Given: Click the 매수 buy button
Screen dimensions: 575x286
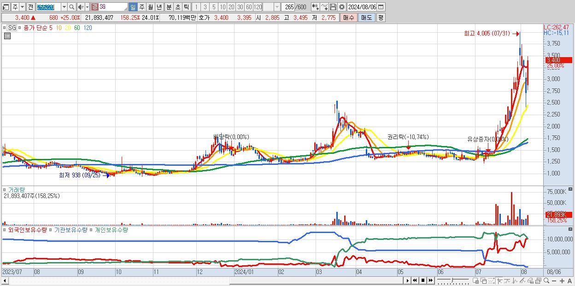Looking at the screenshot, I should pyautogui.click(x=348, y=18).
